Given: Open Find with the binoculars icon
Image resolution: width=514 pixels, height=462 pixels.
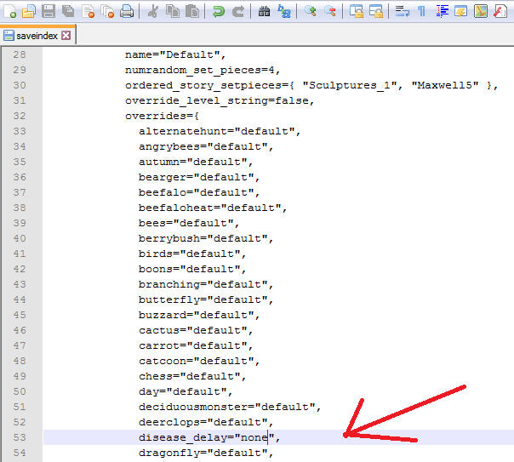Looking at the screenshot, I should [x=264, y=11].
